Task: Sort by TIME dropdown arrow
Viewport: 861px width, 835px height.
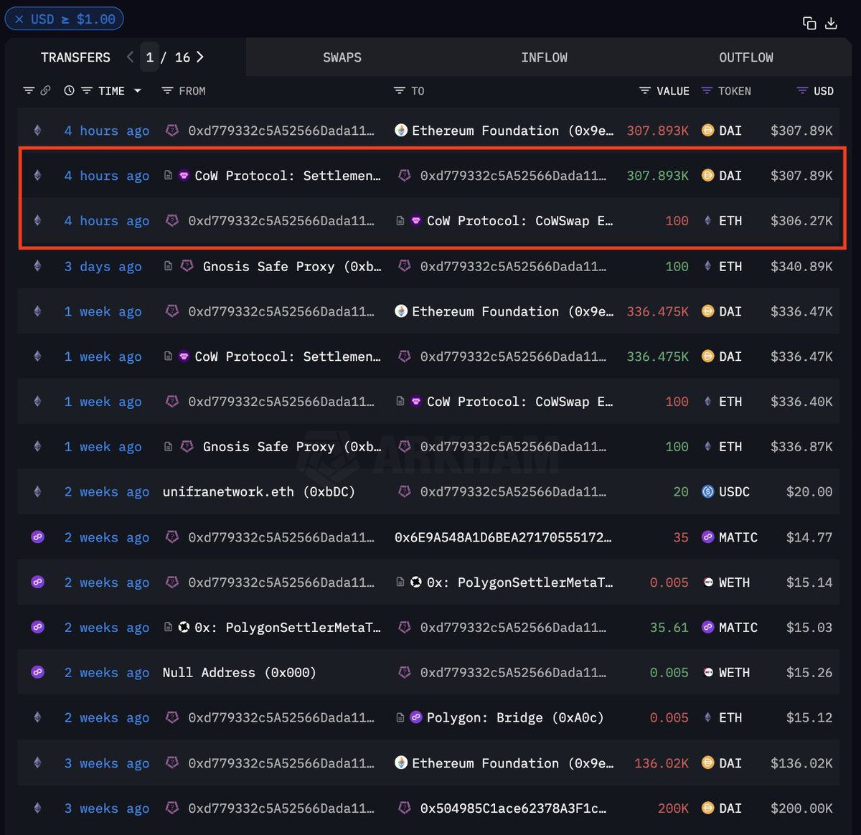Action: pyautogui.click(x=137, y=91)
